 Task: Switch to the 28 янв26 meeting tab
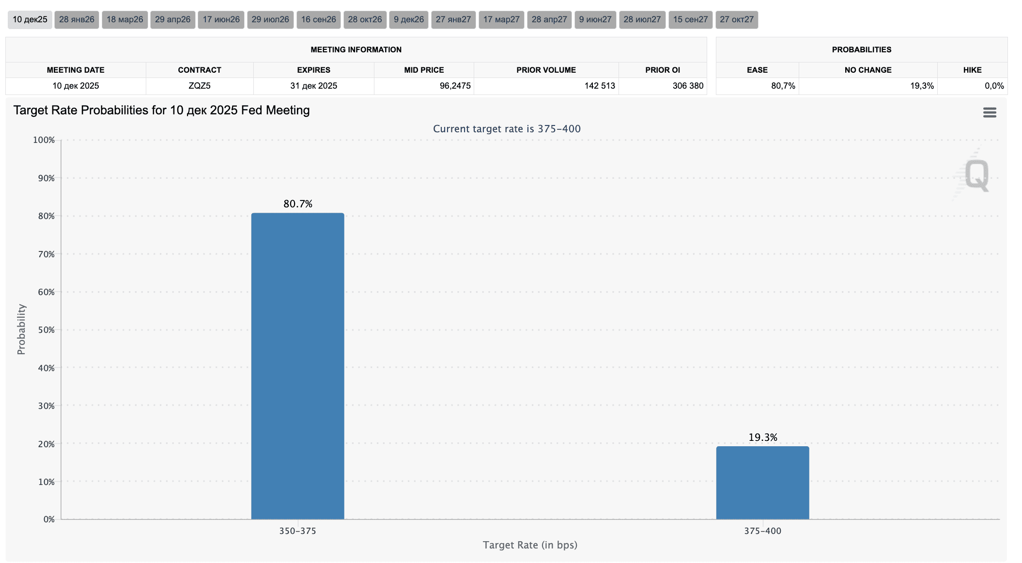77,20
